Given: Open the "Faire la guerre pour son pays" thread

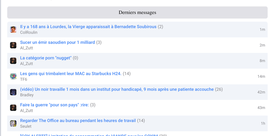Looking at the screenshot, I should tap(54, 105).
